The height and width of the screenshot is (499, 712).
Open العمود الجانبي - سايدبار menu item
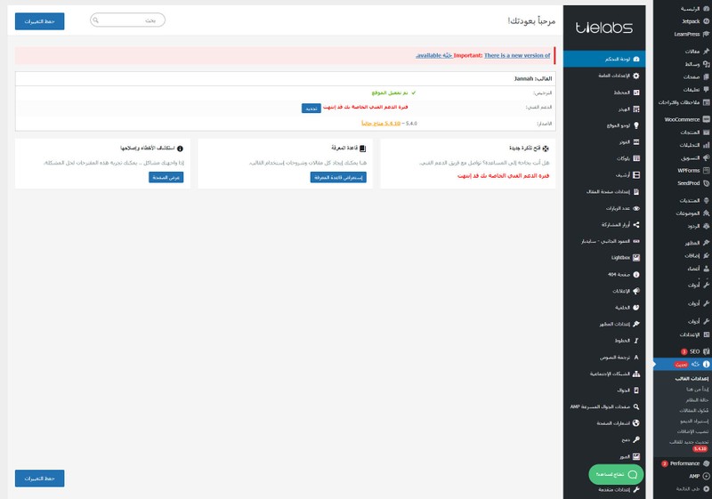point(604,241)
